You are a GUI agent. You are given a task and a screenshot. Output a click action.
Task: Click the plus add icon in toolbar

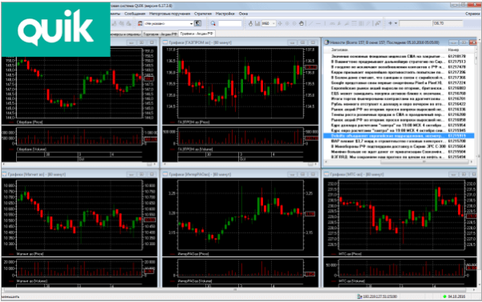390,23
